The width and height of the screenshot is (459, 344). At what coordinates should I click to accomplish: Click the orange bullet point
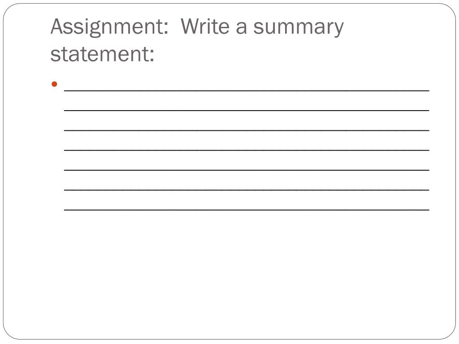coord(54,84)
